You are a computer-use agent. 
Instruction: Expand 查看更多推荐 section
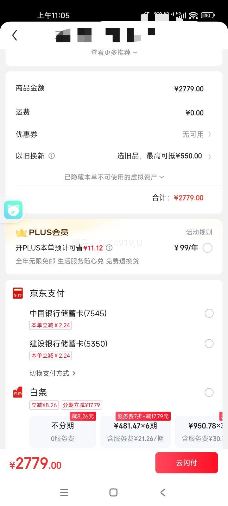click(114, 52)
